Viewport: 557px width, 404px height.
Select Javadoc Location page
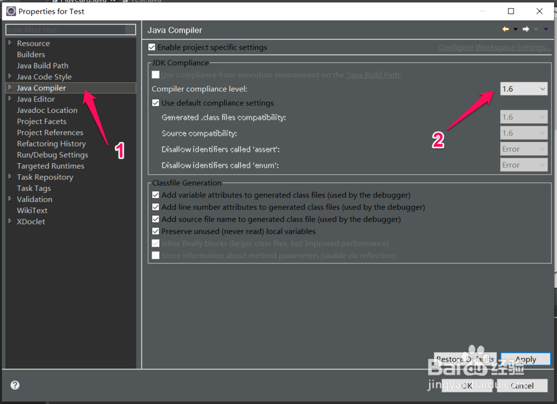[47, 110]
